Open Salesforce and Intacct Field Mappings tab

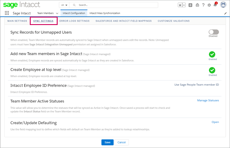coord(124,21)
